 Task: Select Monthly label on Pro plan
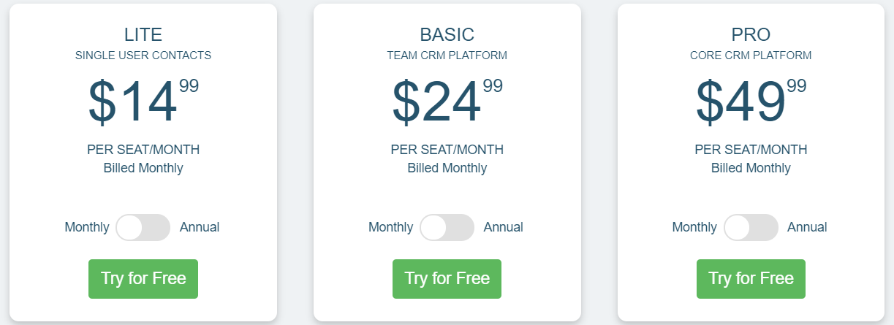pyautogui.click(x=694, y=227)
